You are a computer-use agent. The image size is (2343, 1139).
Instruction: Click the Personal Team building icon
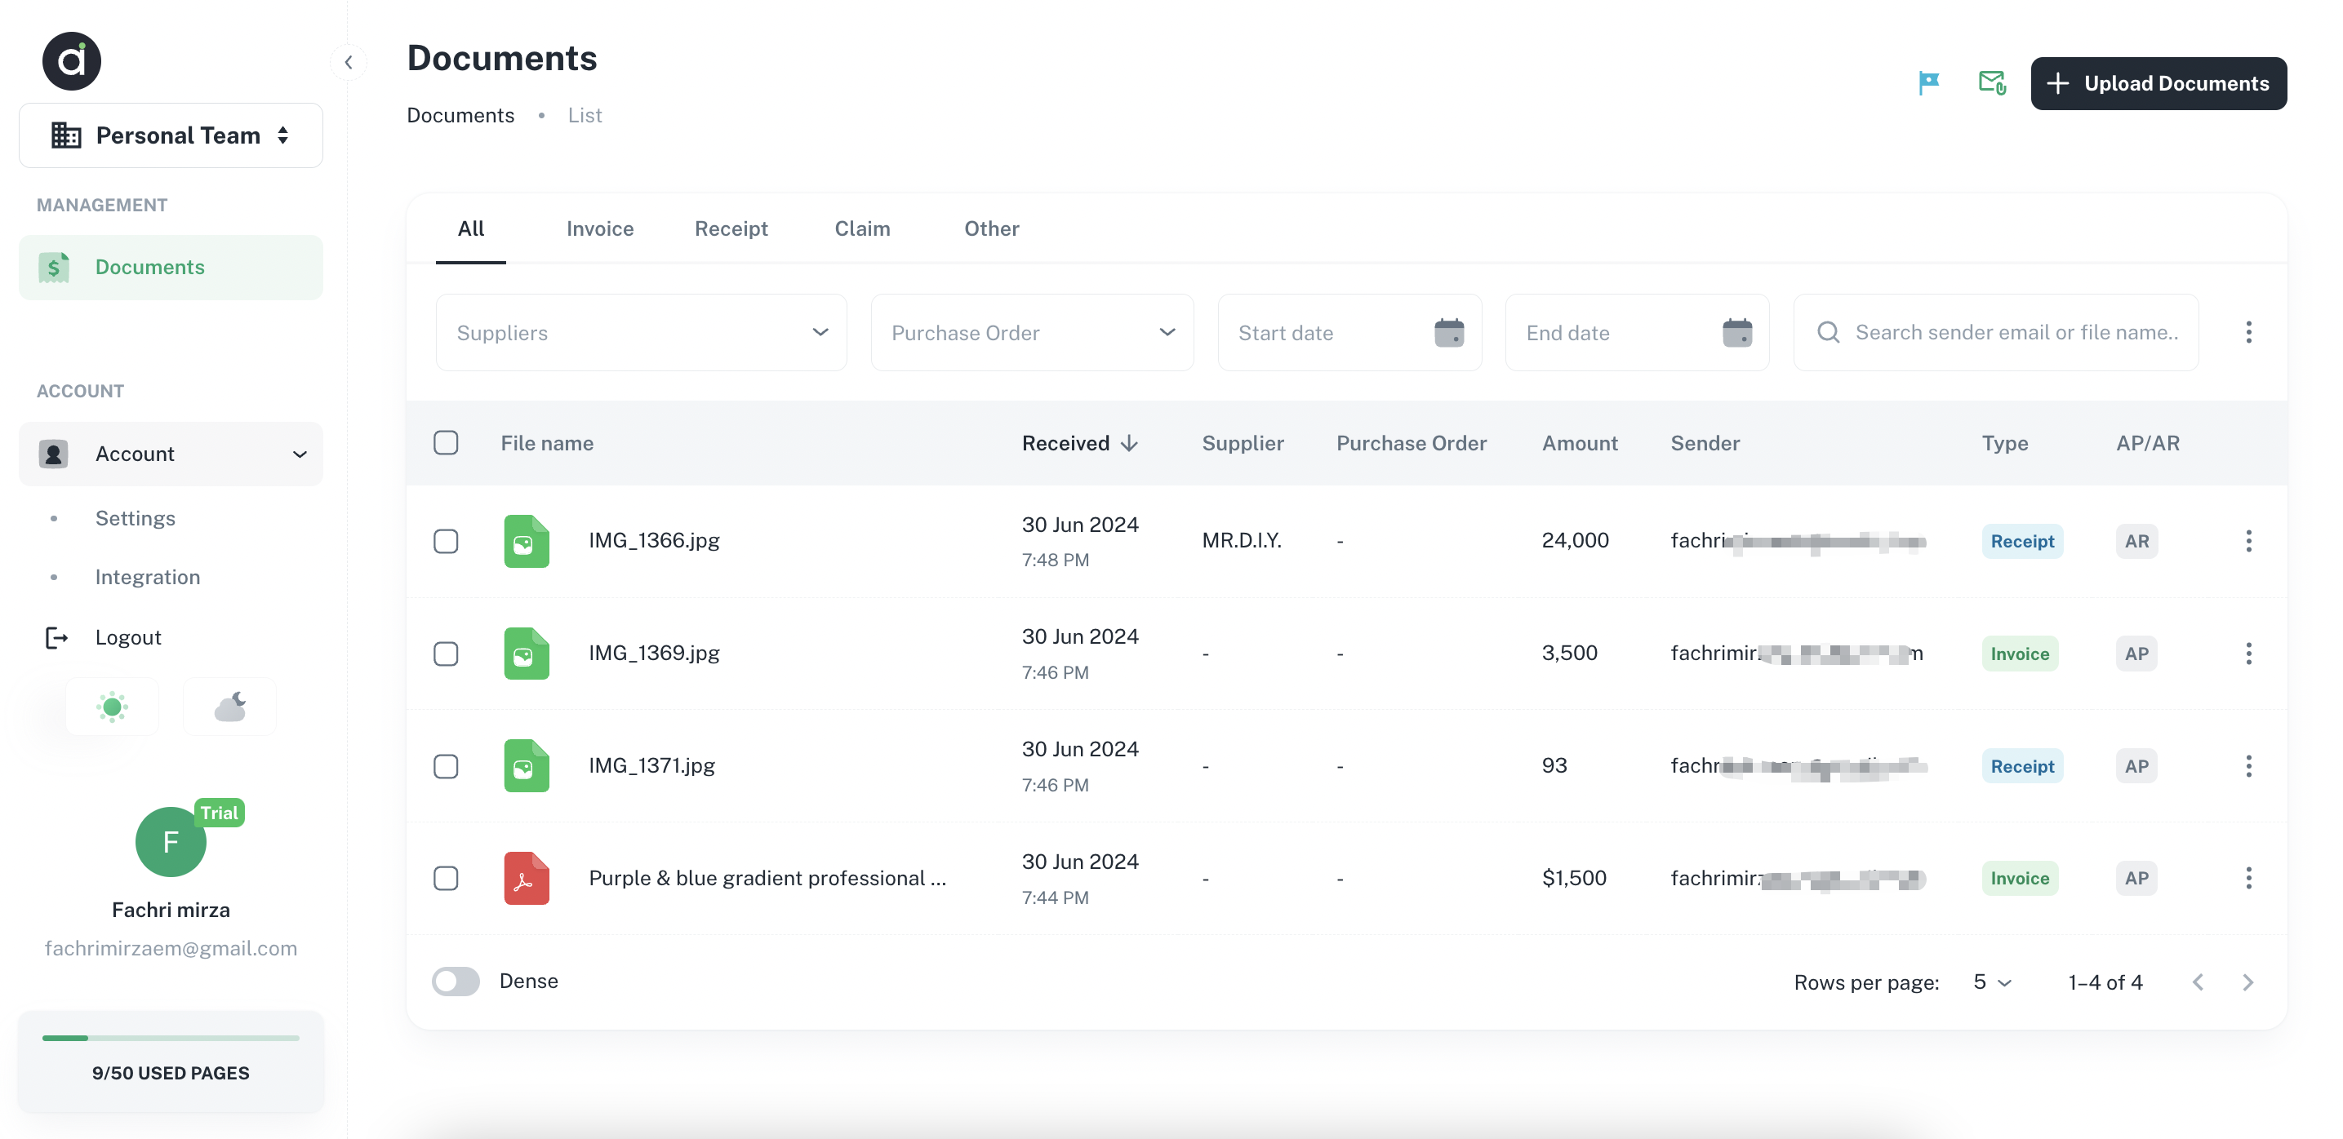tap(65, 135)
